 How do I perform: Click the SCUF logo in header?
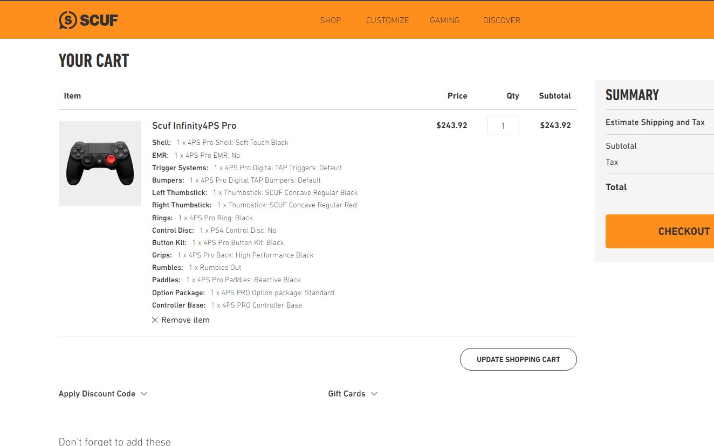click(88, 20)
